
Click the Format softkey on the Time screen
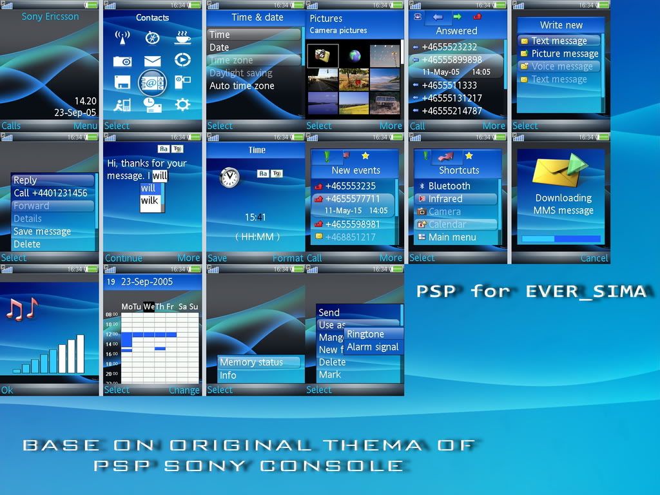click(x=288, y=258)
